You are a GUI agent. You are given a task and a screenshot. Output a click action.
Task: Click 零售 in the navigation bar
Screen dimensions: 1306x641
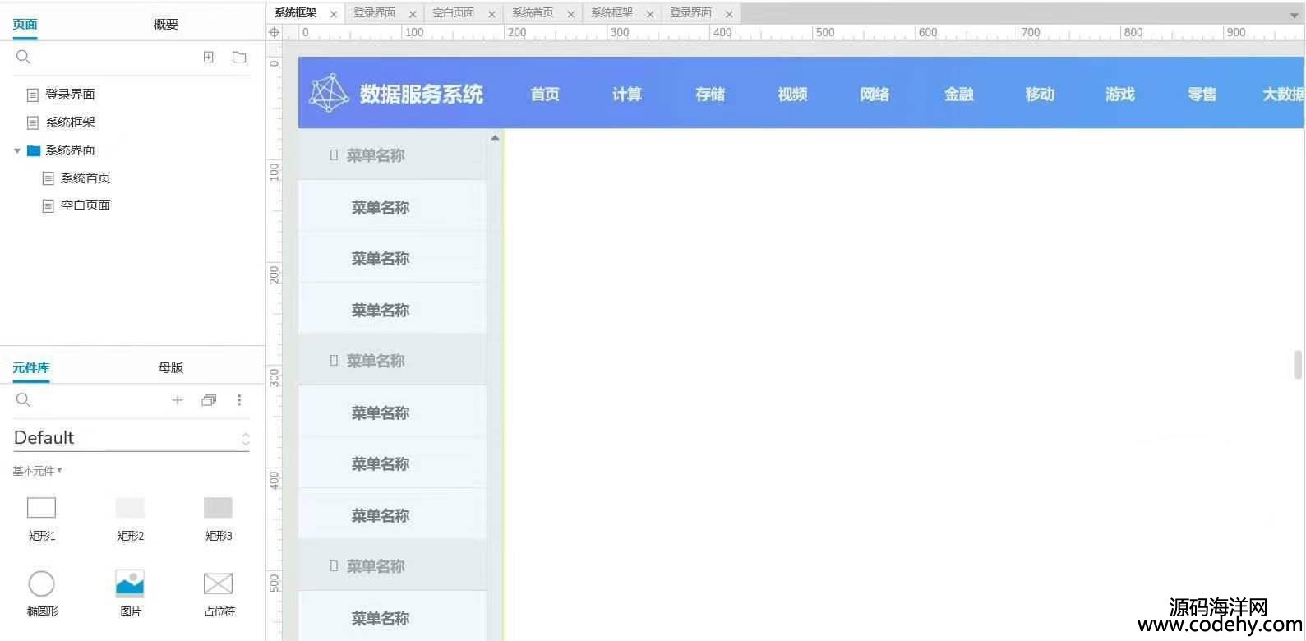1202,94
